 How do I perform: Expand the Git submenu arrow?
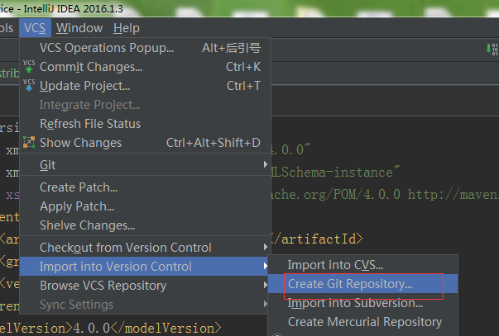(265, 165)
